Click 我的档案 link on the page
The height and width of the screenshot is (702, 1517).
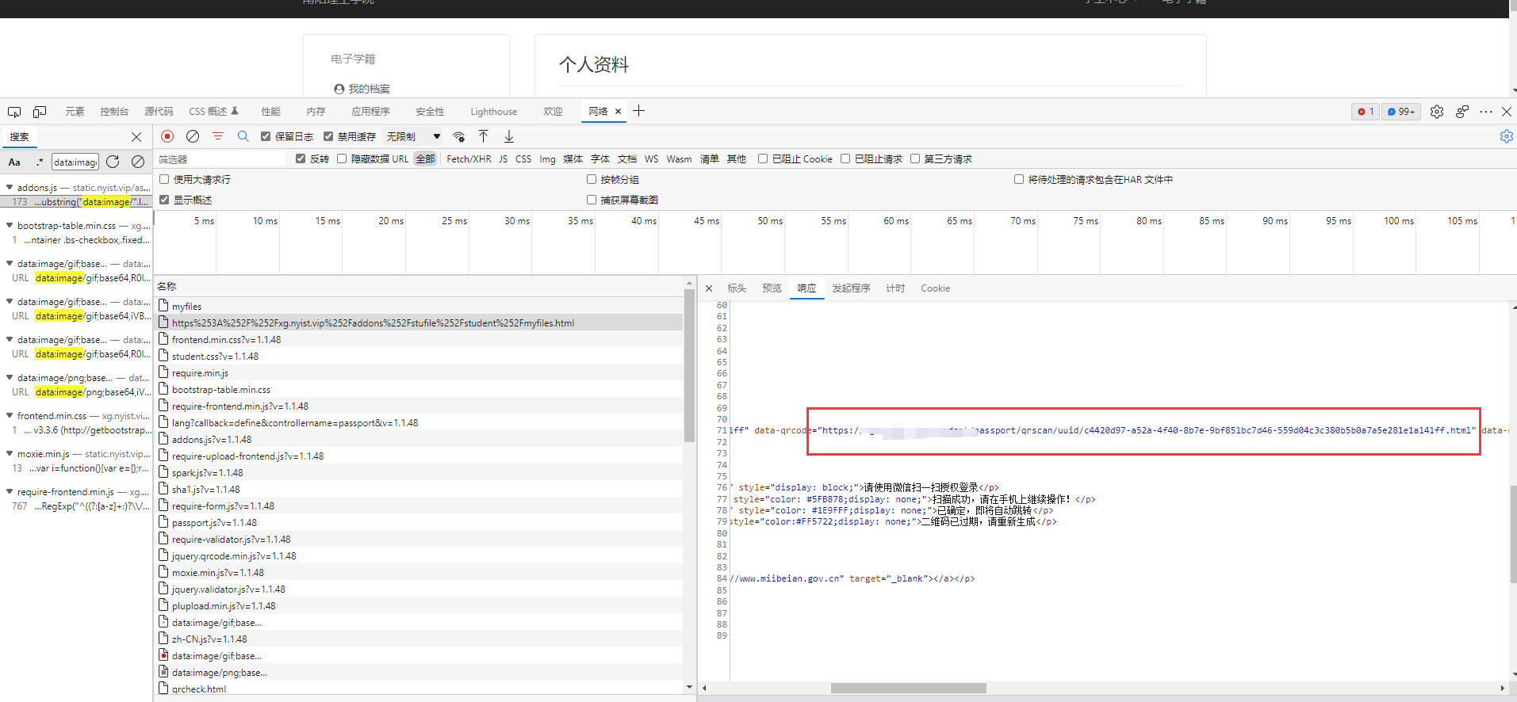[x=369, y=89]
